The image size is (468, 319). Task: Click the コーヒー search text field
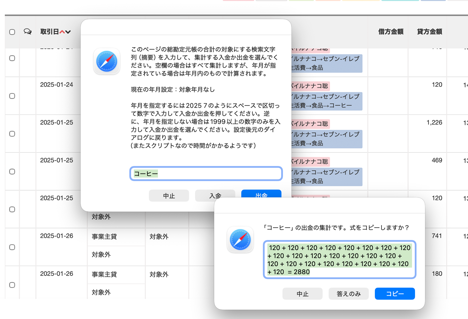click(x=206, y=174)
